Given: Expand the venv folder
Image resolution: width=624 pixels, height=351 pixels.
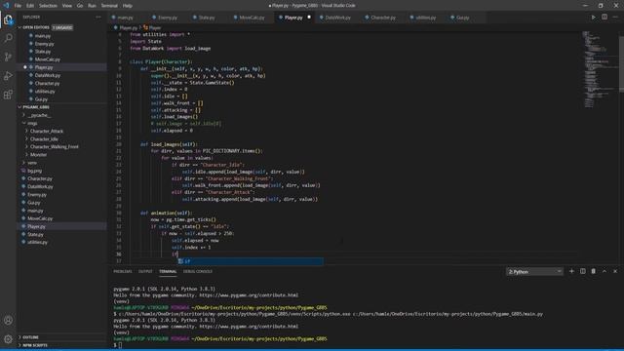Looking at the screenshot, I should (61, 163).
